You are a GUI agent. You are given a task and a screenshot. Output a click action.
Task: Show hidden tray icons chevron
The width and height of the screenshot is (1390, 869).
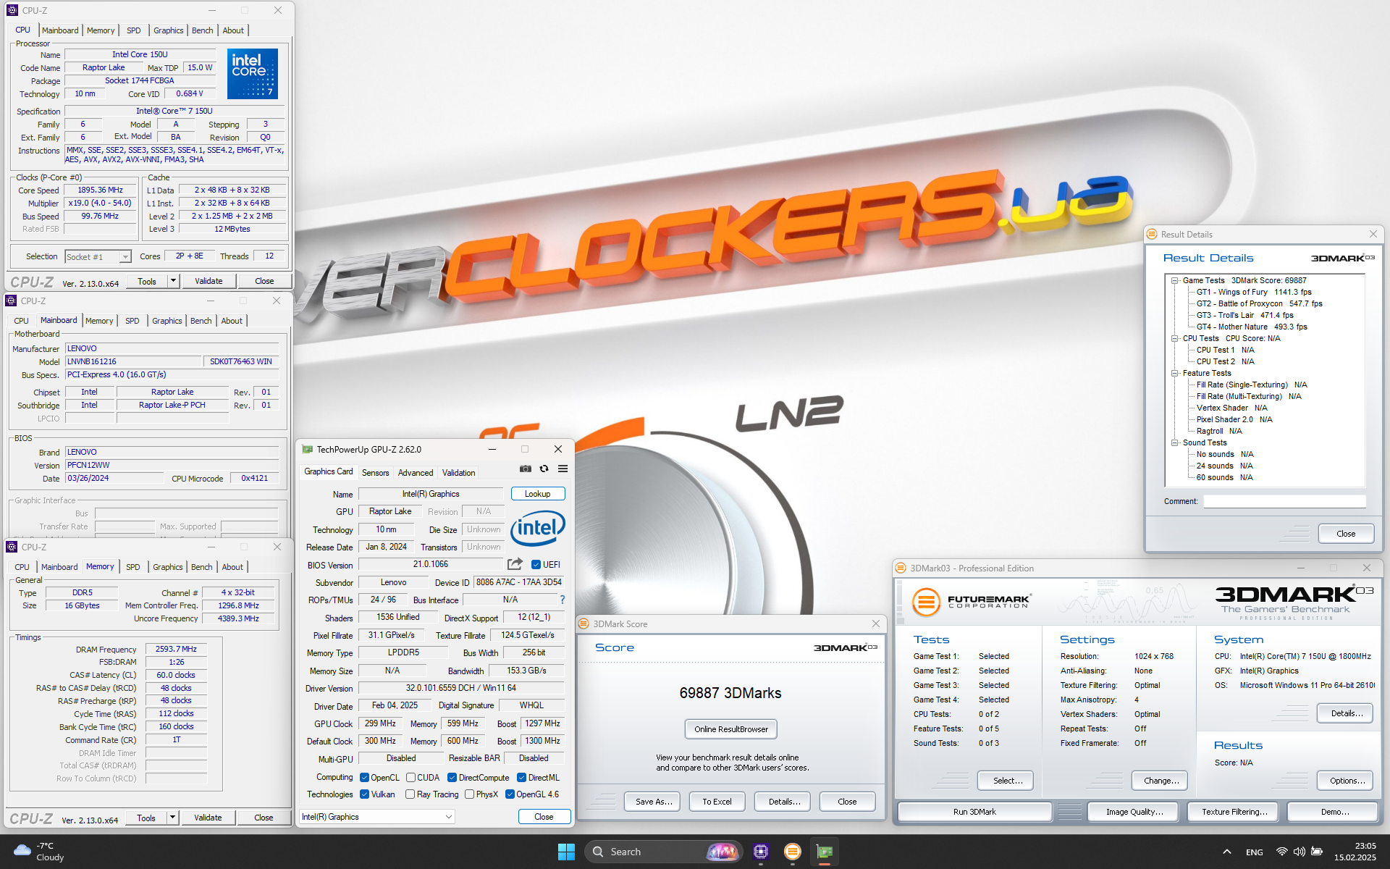[x=1226, y=852]
